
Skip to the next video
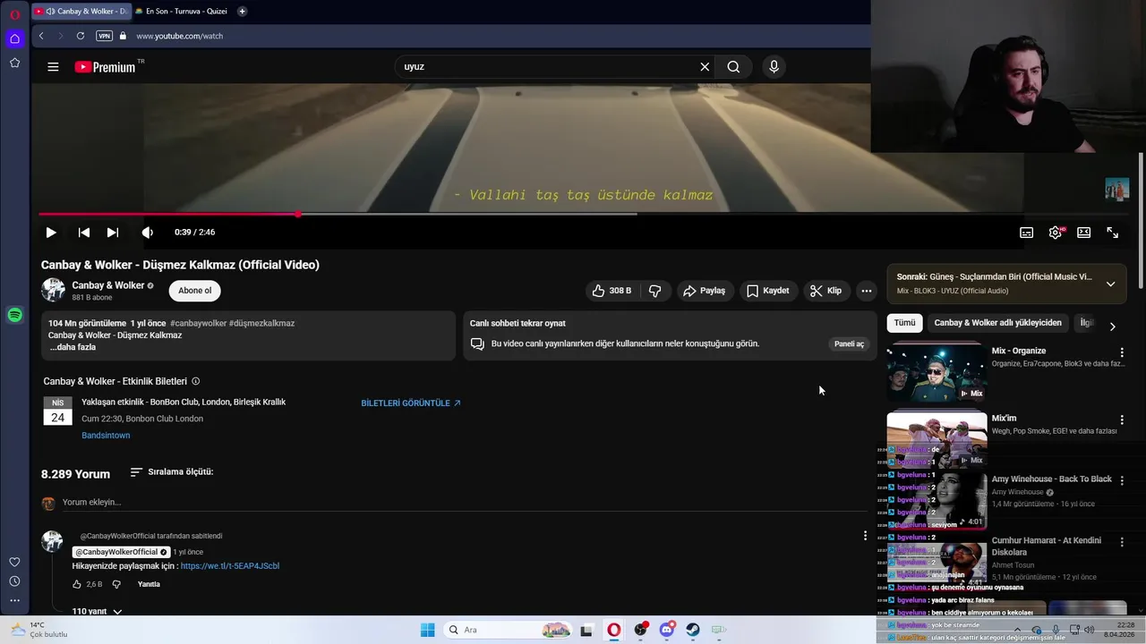pyautogui.click(x=113, y=232)
